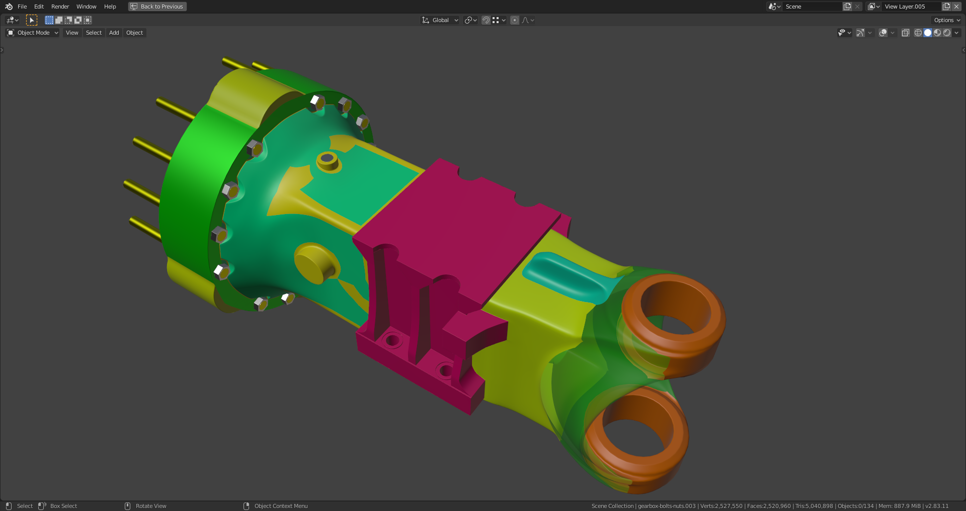This screenshot has height=511, width=966.
Task: Open the view layer browse icon
Action: 874,7
